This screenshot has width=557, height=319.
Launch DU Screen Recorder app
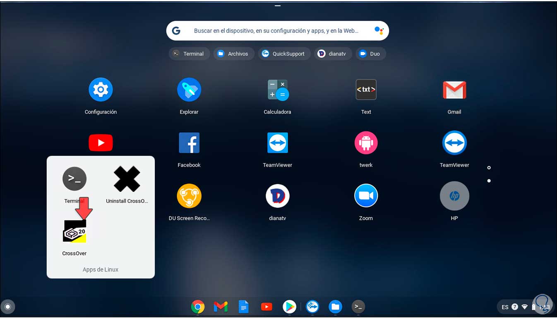[x=189, y=196]
